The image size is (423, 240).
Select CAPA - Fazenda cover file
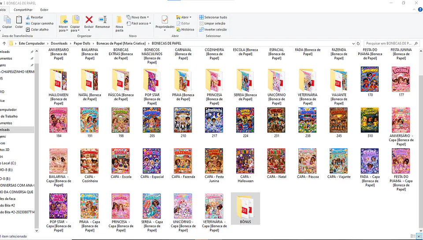point(183,163)
